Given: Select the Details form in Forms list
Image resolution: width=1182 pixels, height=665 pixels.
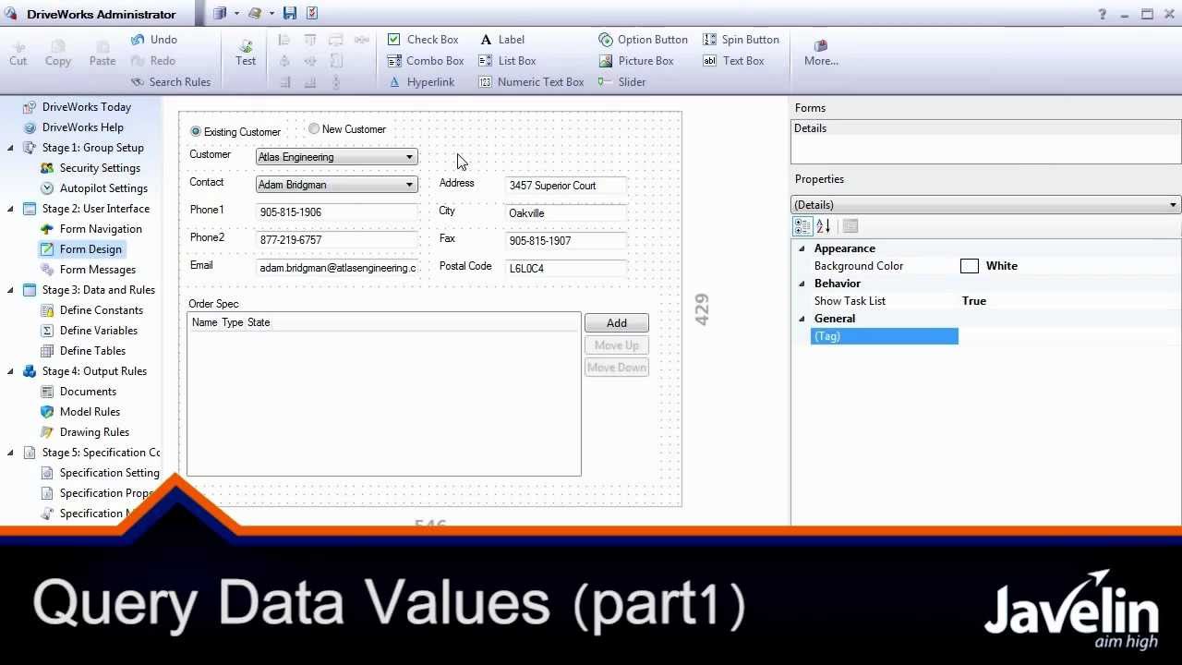Looking at the screenshot, I should point(811,128).
